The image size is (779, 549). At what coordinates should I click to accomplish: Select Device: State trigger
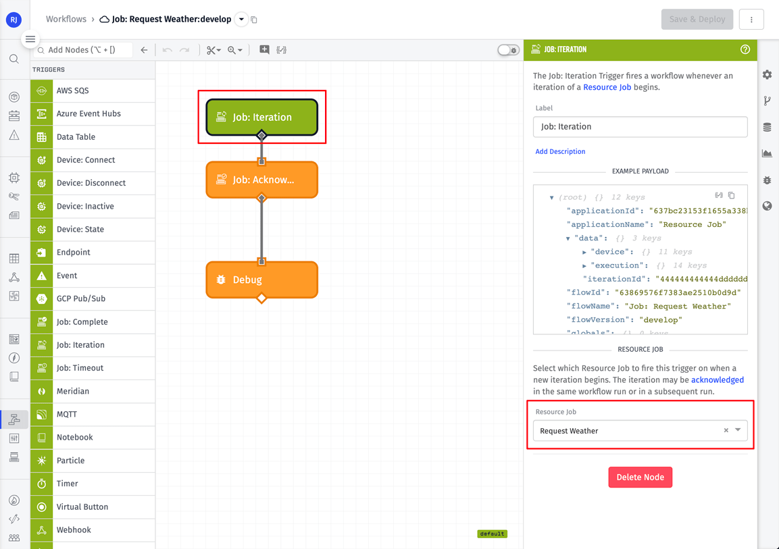93,230
